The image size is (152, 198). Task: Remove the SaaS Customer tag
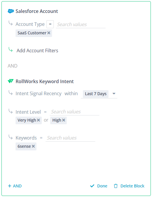(x=49, y=33)
